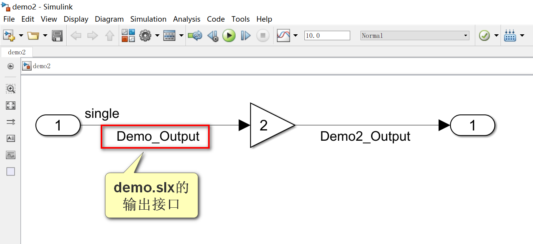The width and height of the screenshot is (533, 244).
Task: Open the Display menu
Action: (76, 19)
